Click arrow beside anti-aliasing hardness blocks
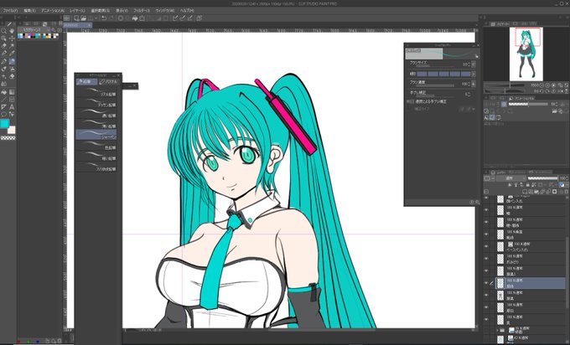The height and width of the screenshot is (345, 570). (474, 74)
